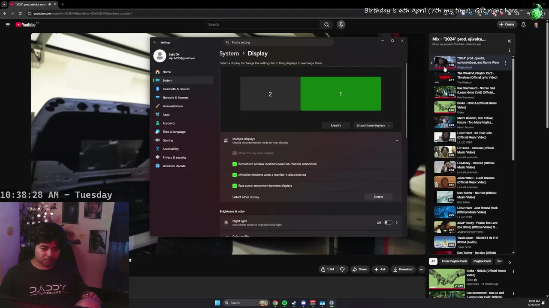Image resolution: width=549 pixels, height=308 pixels.
Task: Open Chrome from the taskbar
Action: tap(275, 303)
